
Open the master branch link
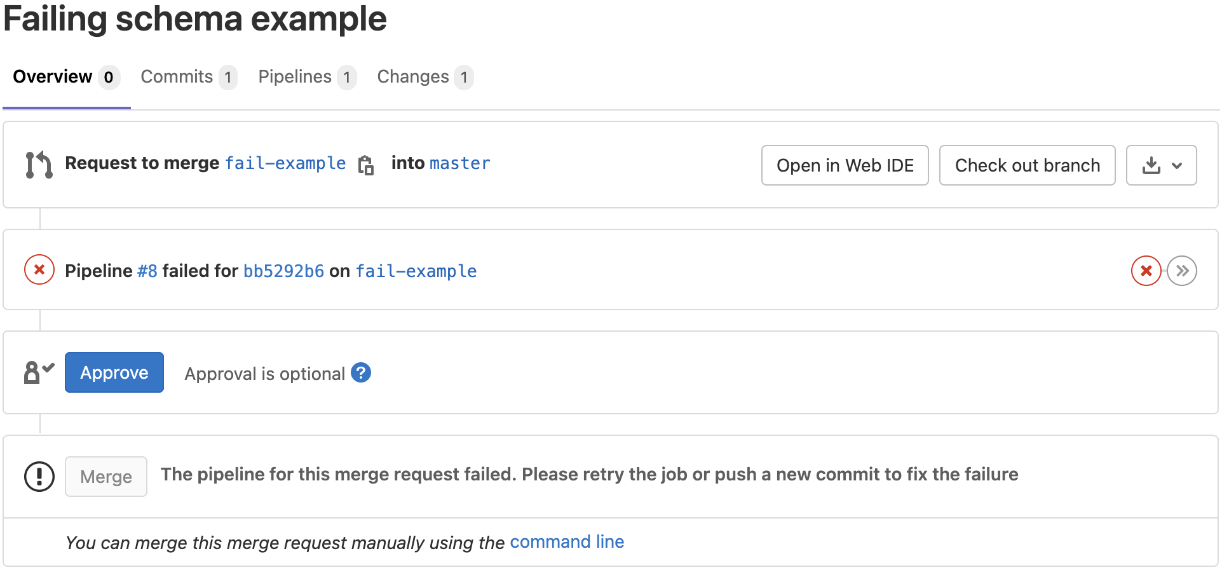tap(459, 163)
